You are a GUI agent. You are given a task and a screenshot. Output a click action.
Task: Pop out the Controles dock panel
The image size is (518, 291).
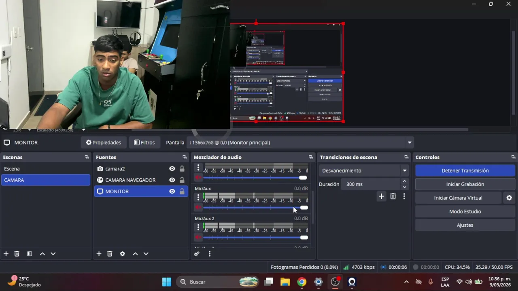point(513,157)
